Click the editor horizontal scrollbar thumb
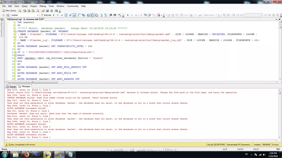This screenshot has width=282, height=158. coord(32,82)
